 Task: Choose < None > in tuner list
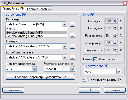(36, 29)
